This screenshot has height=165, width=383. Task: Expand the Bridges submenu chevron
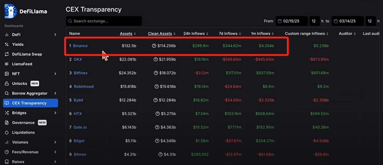coord(55,113)
